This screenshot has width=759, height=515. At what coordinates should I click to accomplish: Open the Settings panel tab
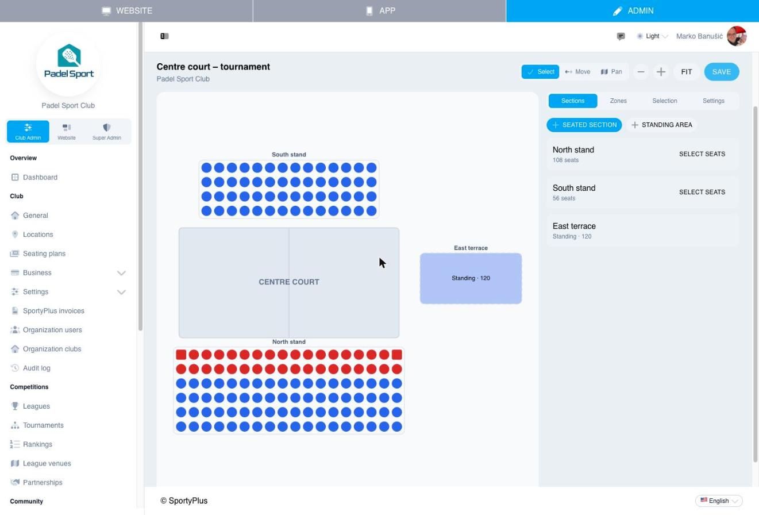(714, 101)
